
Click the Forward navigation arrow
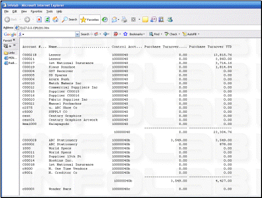pyautogui.click(x=27, y=19)
